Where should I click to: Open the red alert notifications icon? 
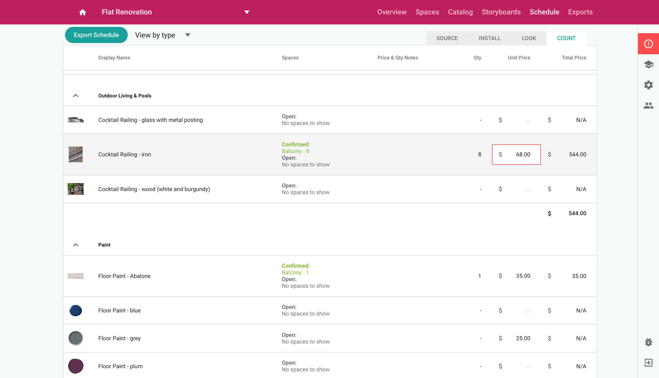click(648, 44)
